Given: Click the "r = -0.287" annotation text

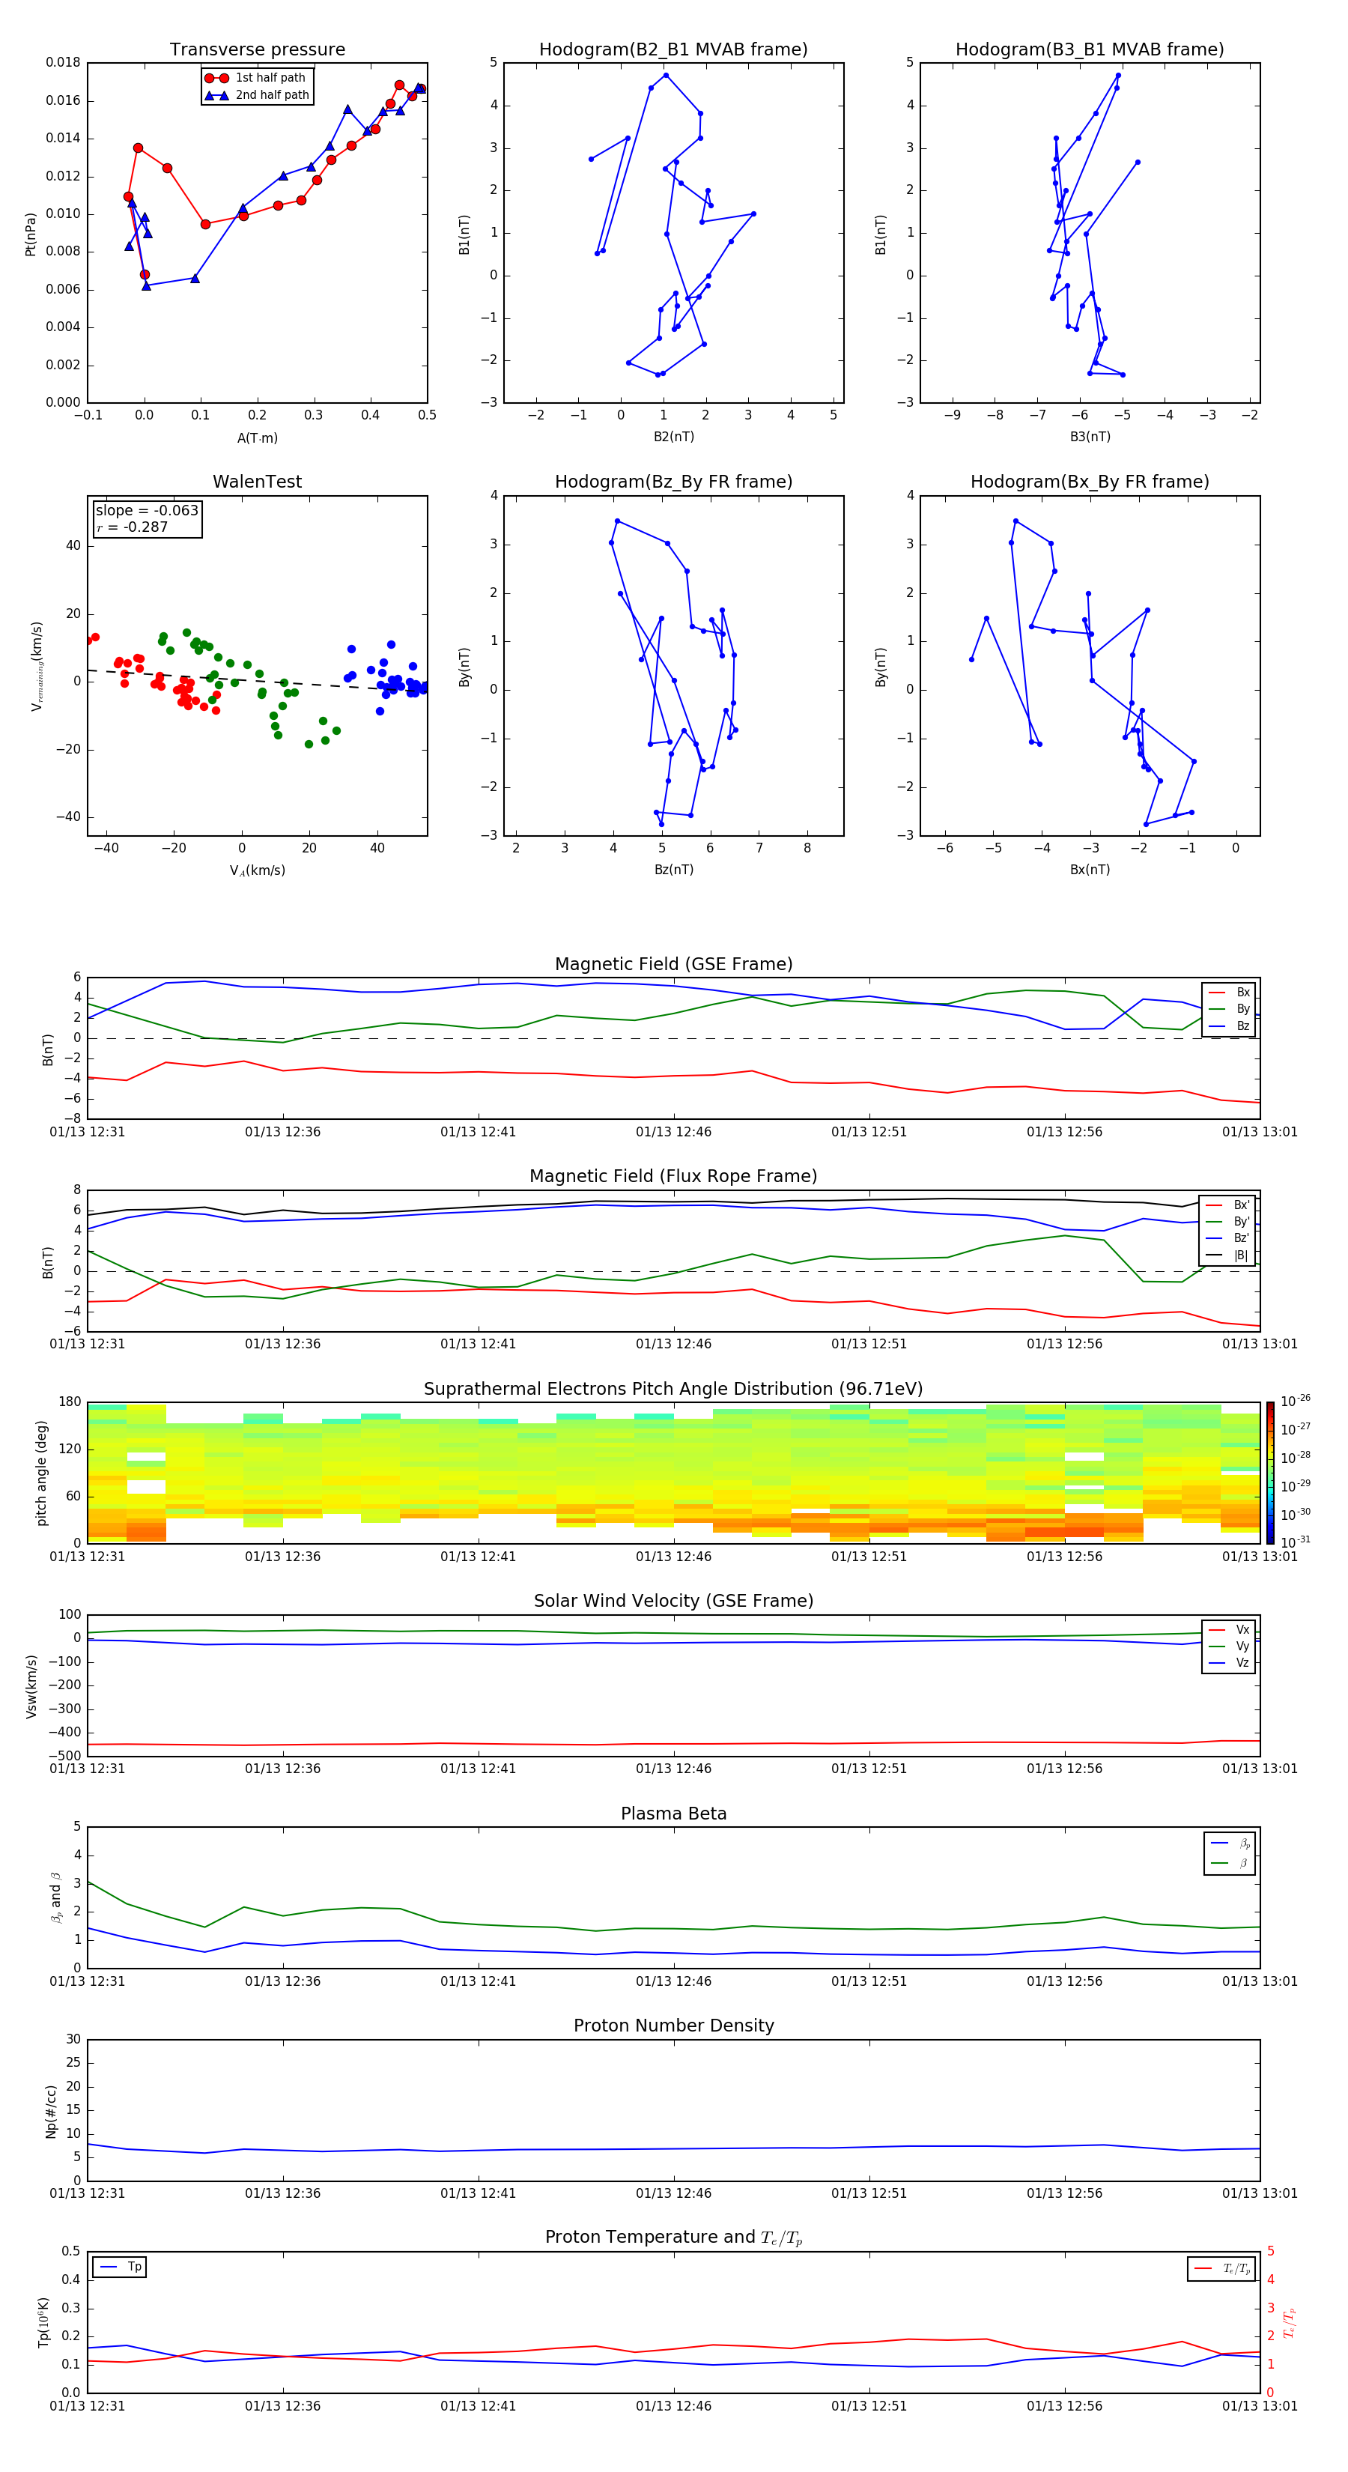Looking at the screenshot, I should tap(133, 527).
